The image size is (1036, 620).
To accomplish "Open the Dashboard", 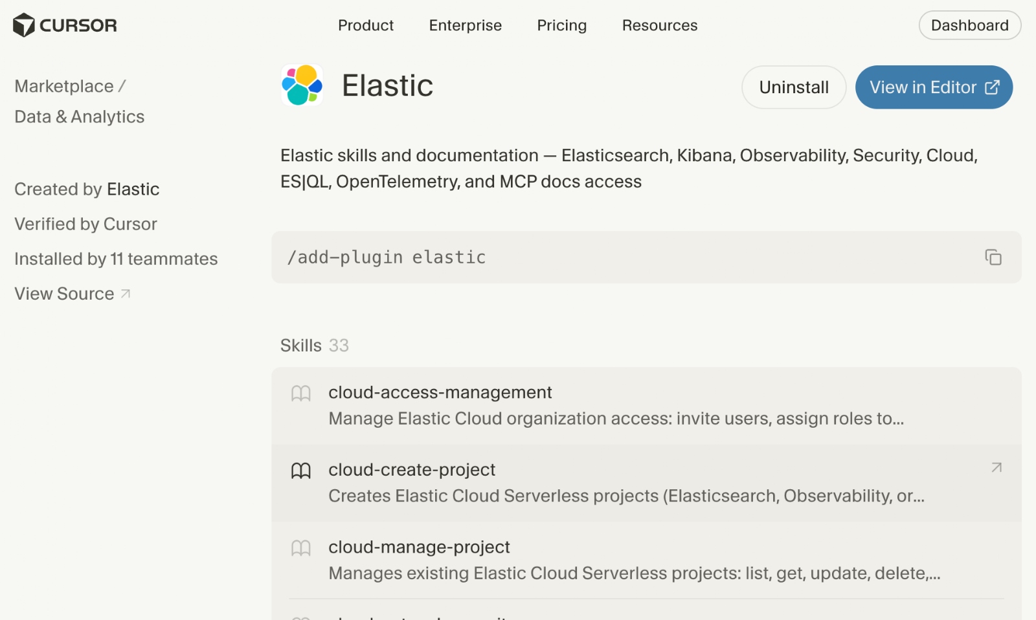I will (969, 25).
